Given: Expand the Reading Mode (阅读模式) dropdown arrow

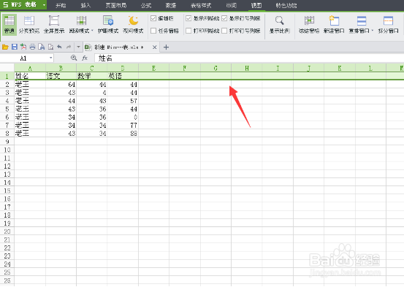Looking at the screenshot, I should (92, 31).
